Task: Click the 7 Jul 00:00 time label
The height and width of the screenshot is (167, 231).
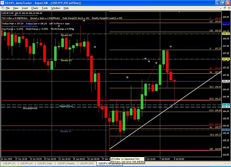Action: click(x=164, y=159)
